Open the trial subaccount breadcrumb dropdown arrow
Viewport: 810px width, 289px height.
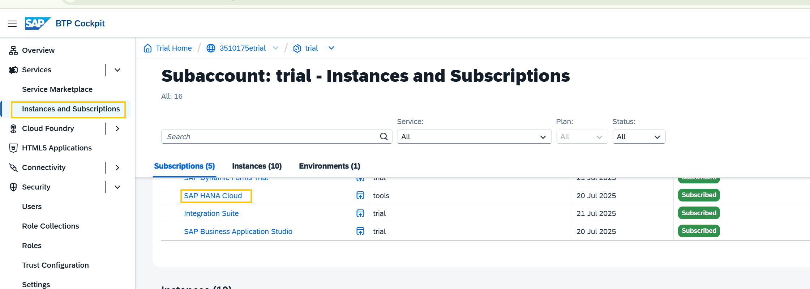pos(331,48)
